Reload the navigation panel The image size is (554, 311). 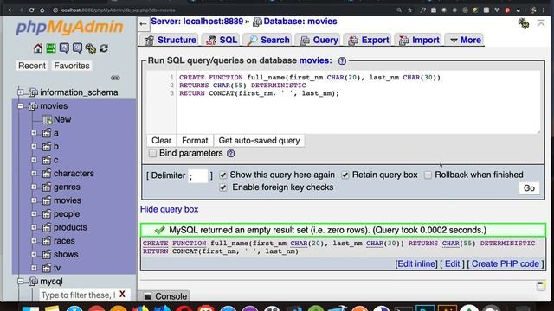[x=104, y=48]
